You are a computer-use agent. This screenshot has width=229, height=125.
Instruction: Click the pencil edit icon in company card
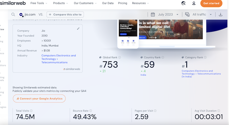pos(78,29)
